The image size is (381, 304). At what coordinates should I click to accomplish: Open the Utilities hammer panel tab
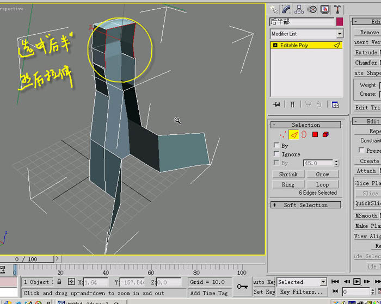click(x=337, y=9)
